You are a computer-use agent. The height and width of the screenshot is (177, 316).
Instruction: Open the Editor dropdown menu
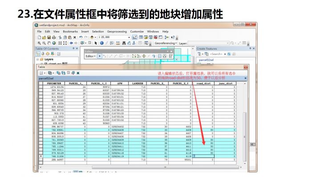pyautogui.click(x=90, y=56)
